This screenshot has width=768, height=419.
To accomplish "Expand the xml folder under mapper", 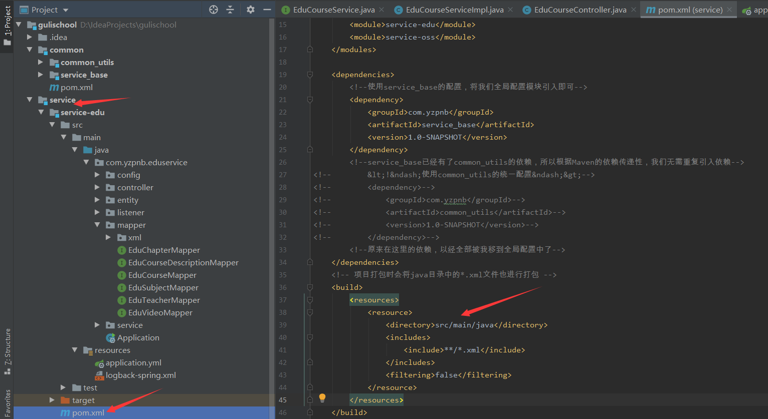I will pyautogui.click(x=108, y=237).
